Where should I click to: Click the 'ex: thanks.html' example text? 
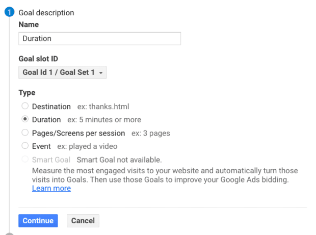pyautogui.click(x=103, y=107)
